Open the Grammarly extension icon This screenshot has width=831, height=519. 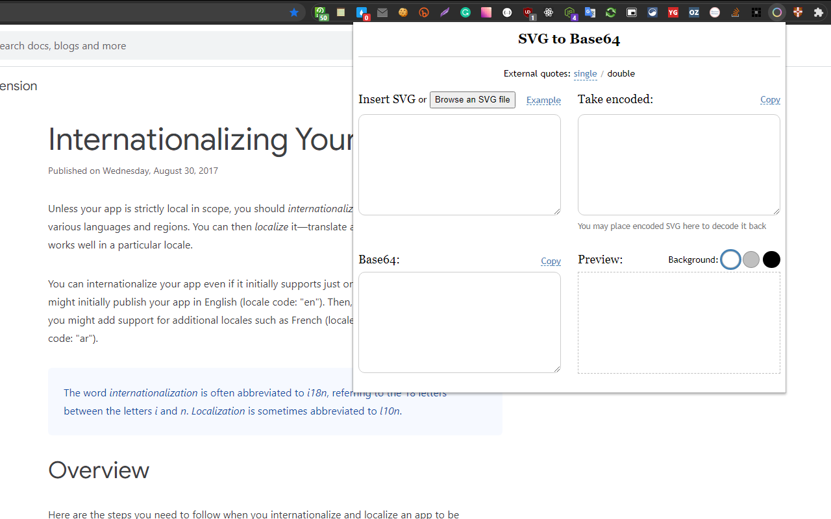[465, 12]
